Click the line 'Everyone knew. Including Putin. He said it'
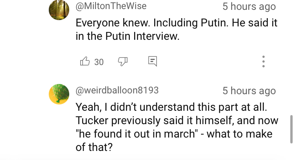This screenshot has height=160, width=295. (x=177, y=22)
